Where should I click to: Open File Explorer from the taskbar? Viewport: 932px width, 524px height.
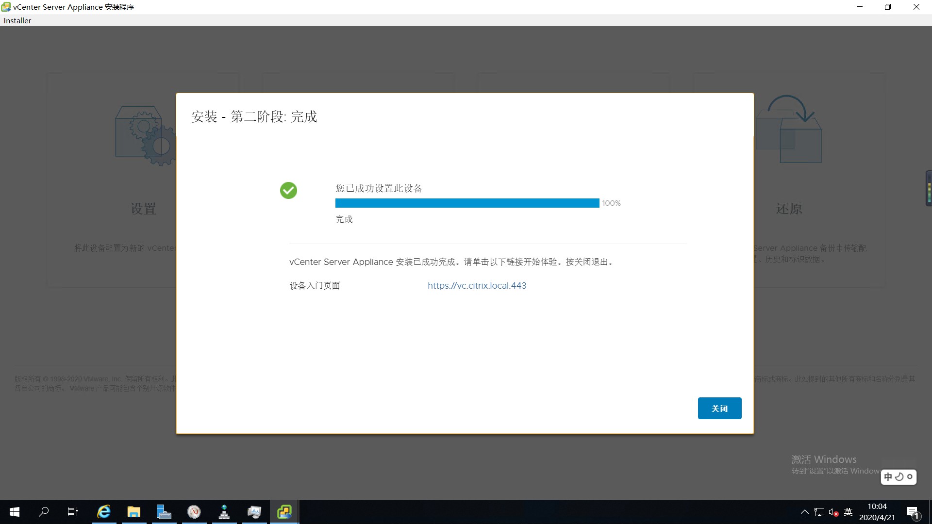click(134, 512)
